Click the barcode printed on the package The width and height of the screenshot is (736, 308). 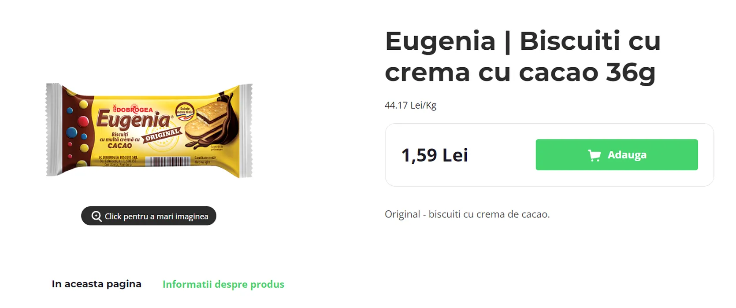tap(167, 161)
